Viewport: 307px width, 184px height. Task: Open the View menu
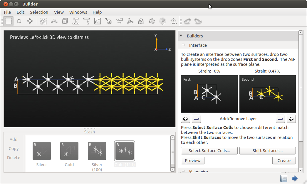[x=59, y=12]
